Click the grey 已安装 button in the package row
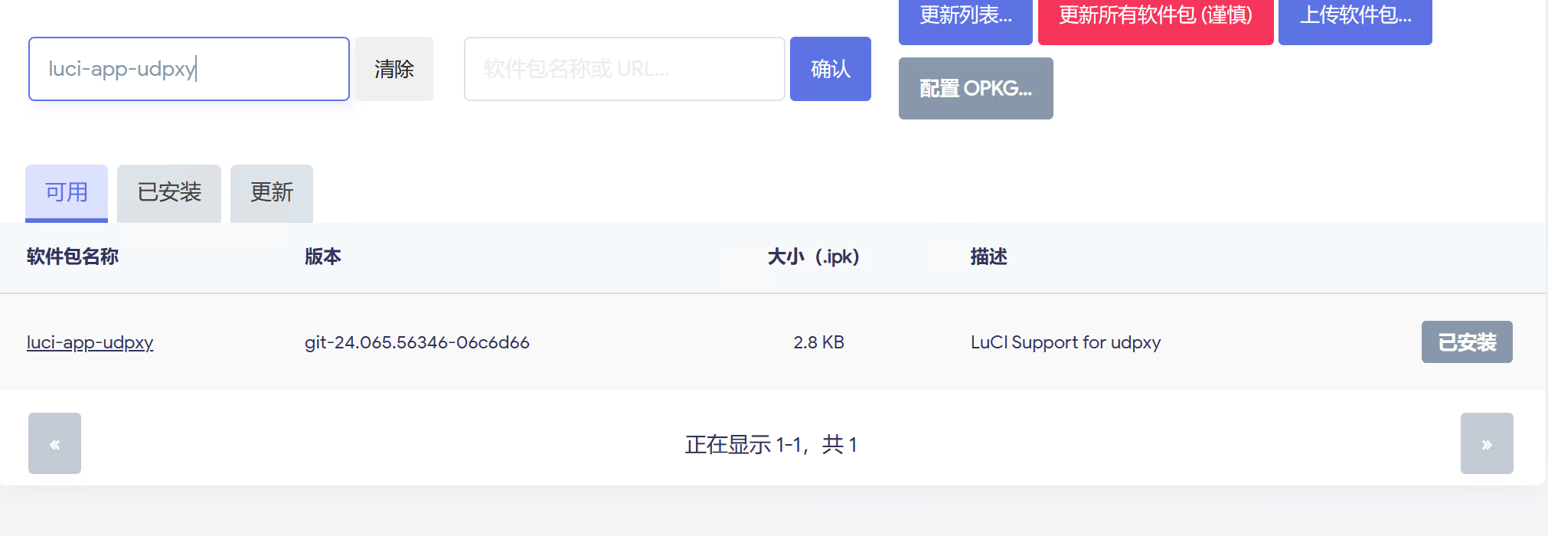This screenshot has width=1548, height=536. click(x=1466, y=342)
